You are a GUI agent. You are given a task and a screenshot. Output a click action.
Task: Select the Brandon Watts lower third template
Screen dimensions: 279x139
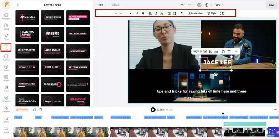[78, 100]
